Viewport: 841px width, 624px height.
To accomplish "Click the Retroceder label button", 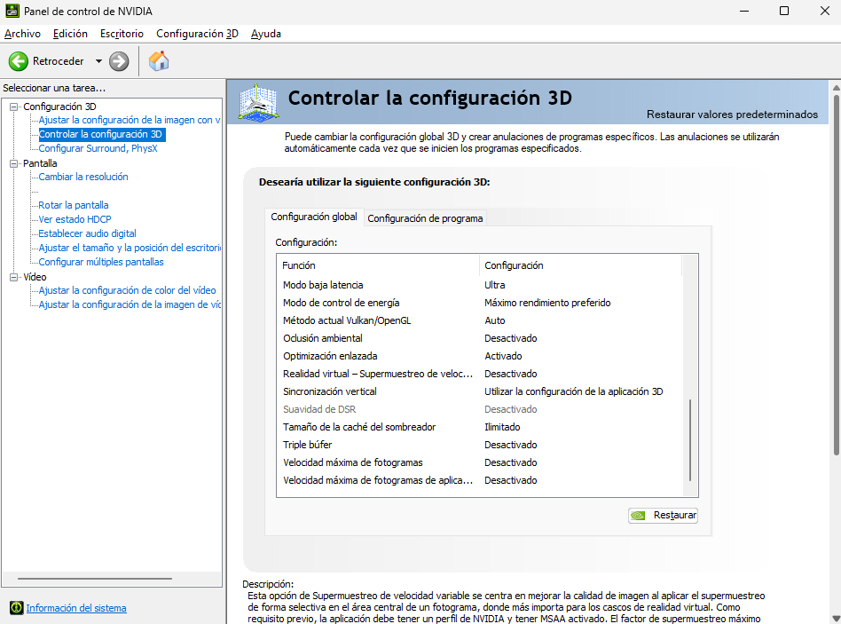I will pyautogui.click(x=58, y=61).
